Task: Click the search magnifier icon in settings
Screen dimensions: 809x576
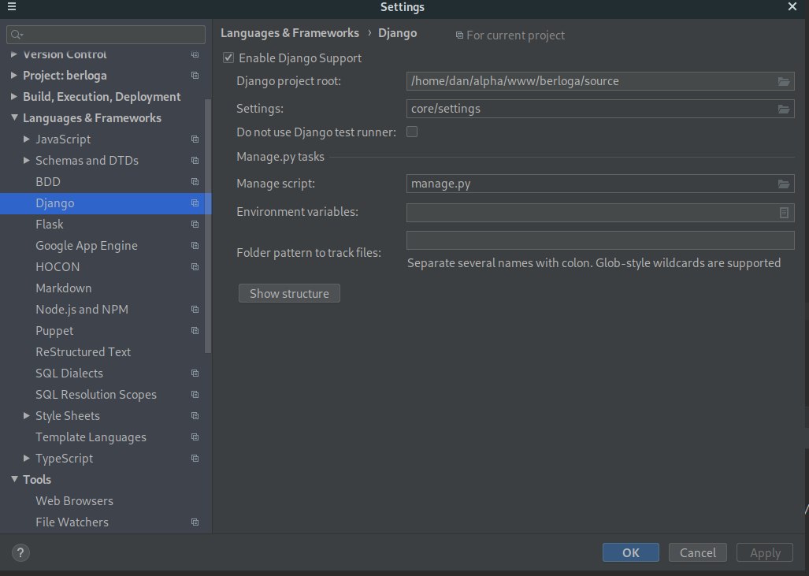Action: tap(17, 35)
